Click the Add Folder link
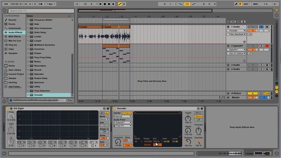Viewport: 281px width, 158px height. [15, 86]
